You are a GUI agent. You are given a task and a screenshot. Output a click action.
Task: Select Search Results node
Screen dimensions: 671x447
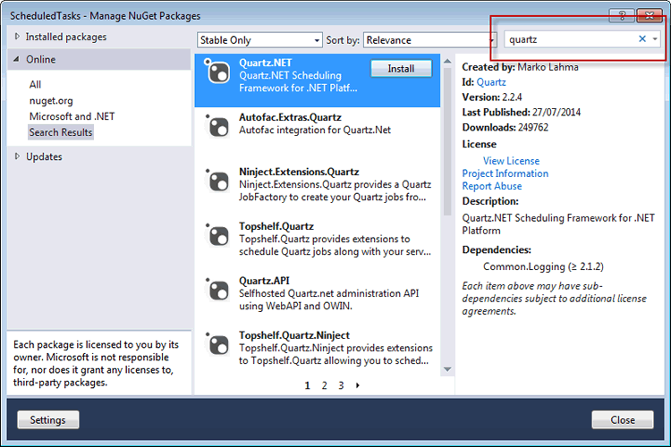pyautogui.click(x=61, y=132)
